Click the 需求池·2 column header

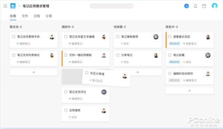click(16, 27)
